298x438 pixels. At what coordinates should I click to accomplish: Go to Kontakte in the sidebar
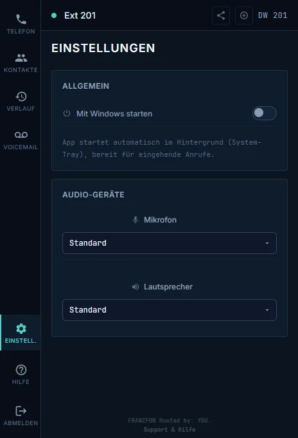click(x=21, y=63)
